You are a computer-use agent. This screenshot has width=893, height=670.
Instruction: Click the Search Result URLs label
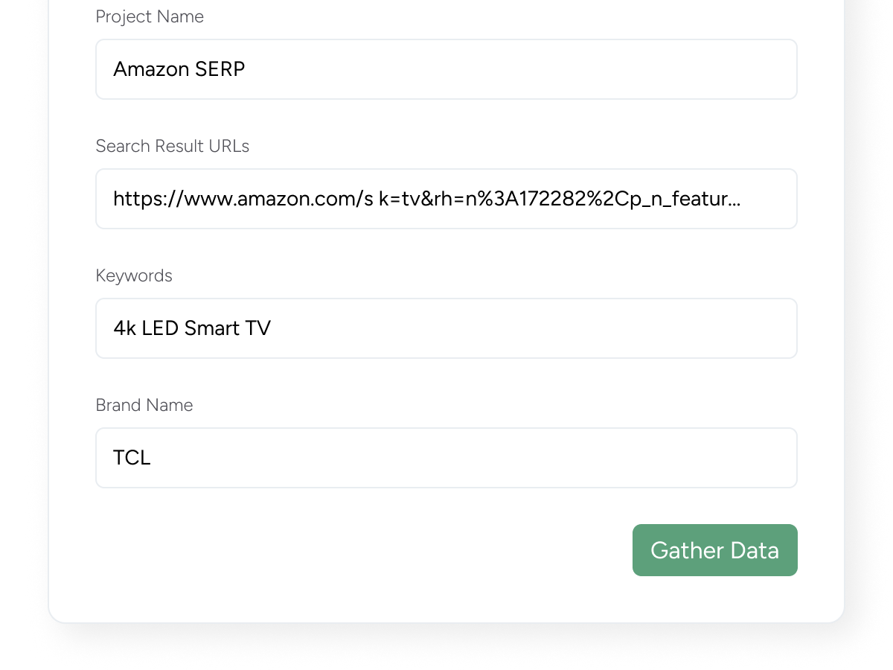pyautogui.click(x=173, y=146)
